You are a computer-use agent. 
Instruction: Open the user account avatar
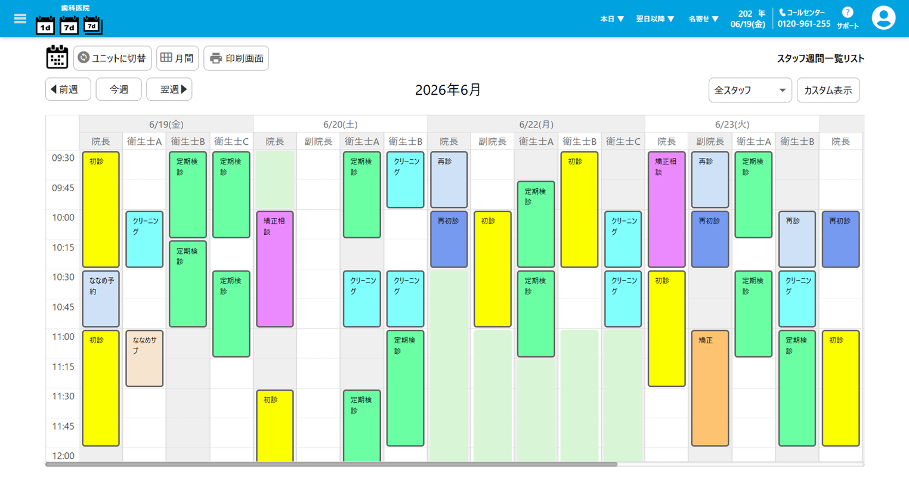point(883,18)
